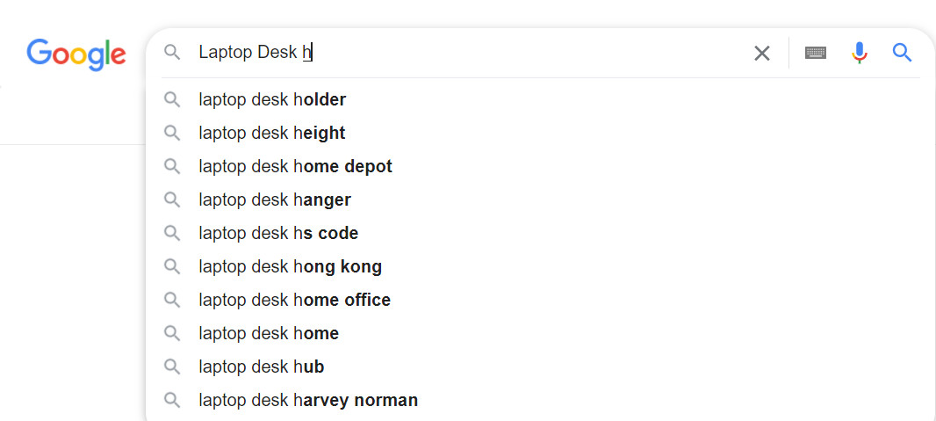This screenshot has width=936, height=421.
Task: Open the on-screen keyboard input tool
Action: click(x=815, y=54)
